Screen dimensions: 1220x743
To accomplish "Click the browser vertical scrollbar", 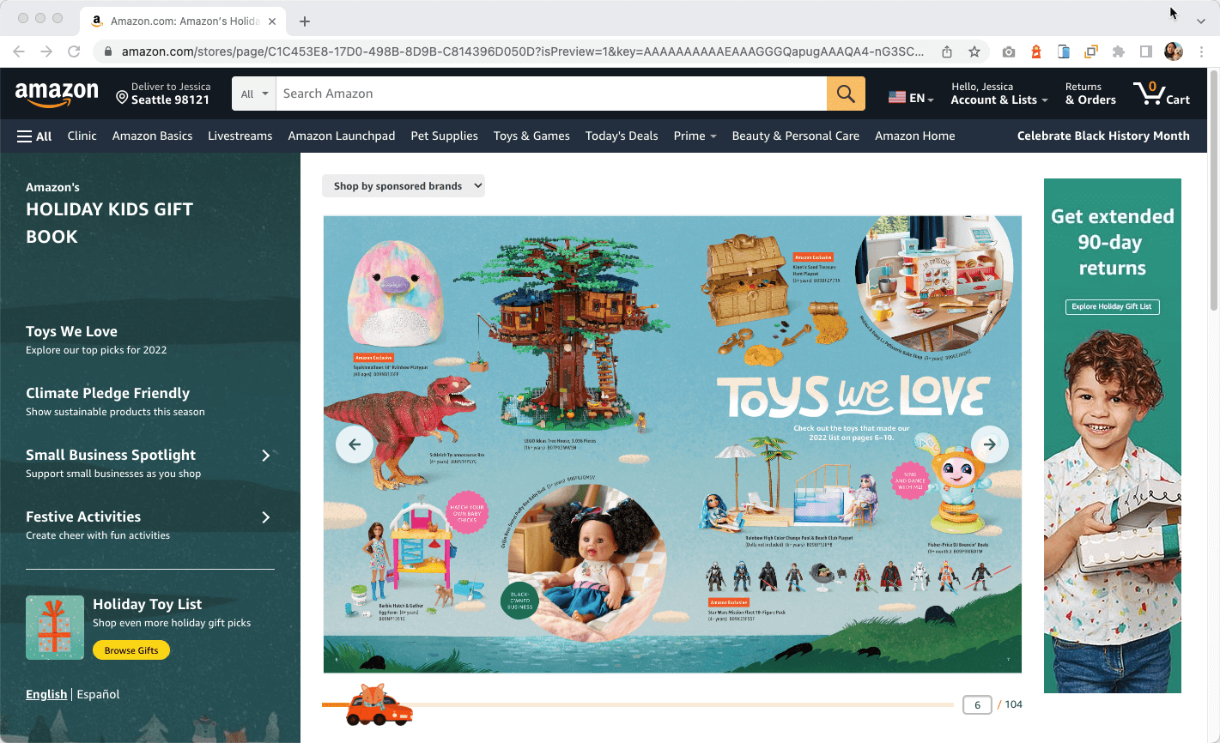I will [x=1213, y=189].
